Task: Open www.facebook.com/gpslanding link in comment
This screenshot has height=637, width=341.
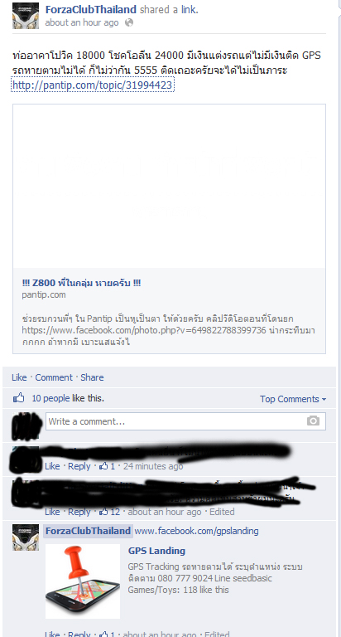Action: (196, 531)
